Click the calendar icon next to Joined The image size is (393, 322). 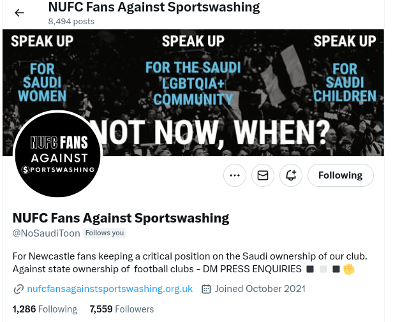coord(206,289)
